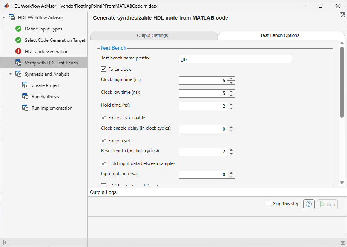Viewport: 347px width, 247px height.
Task: Click the red error icon beside HDL Code Generation
Action: tap(18, 51)
